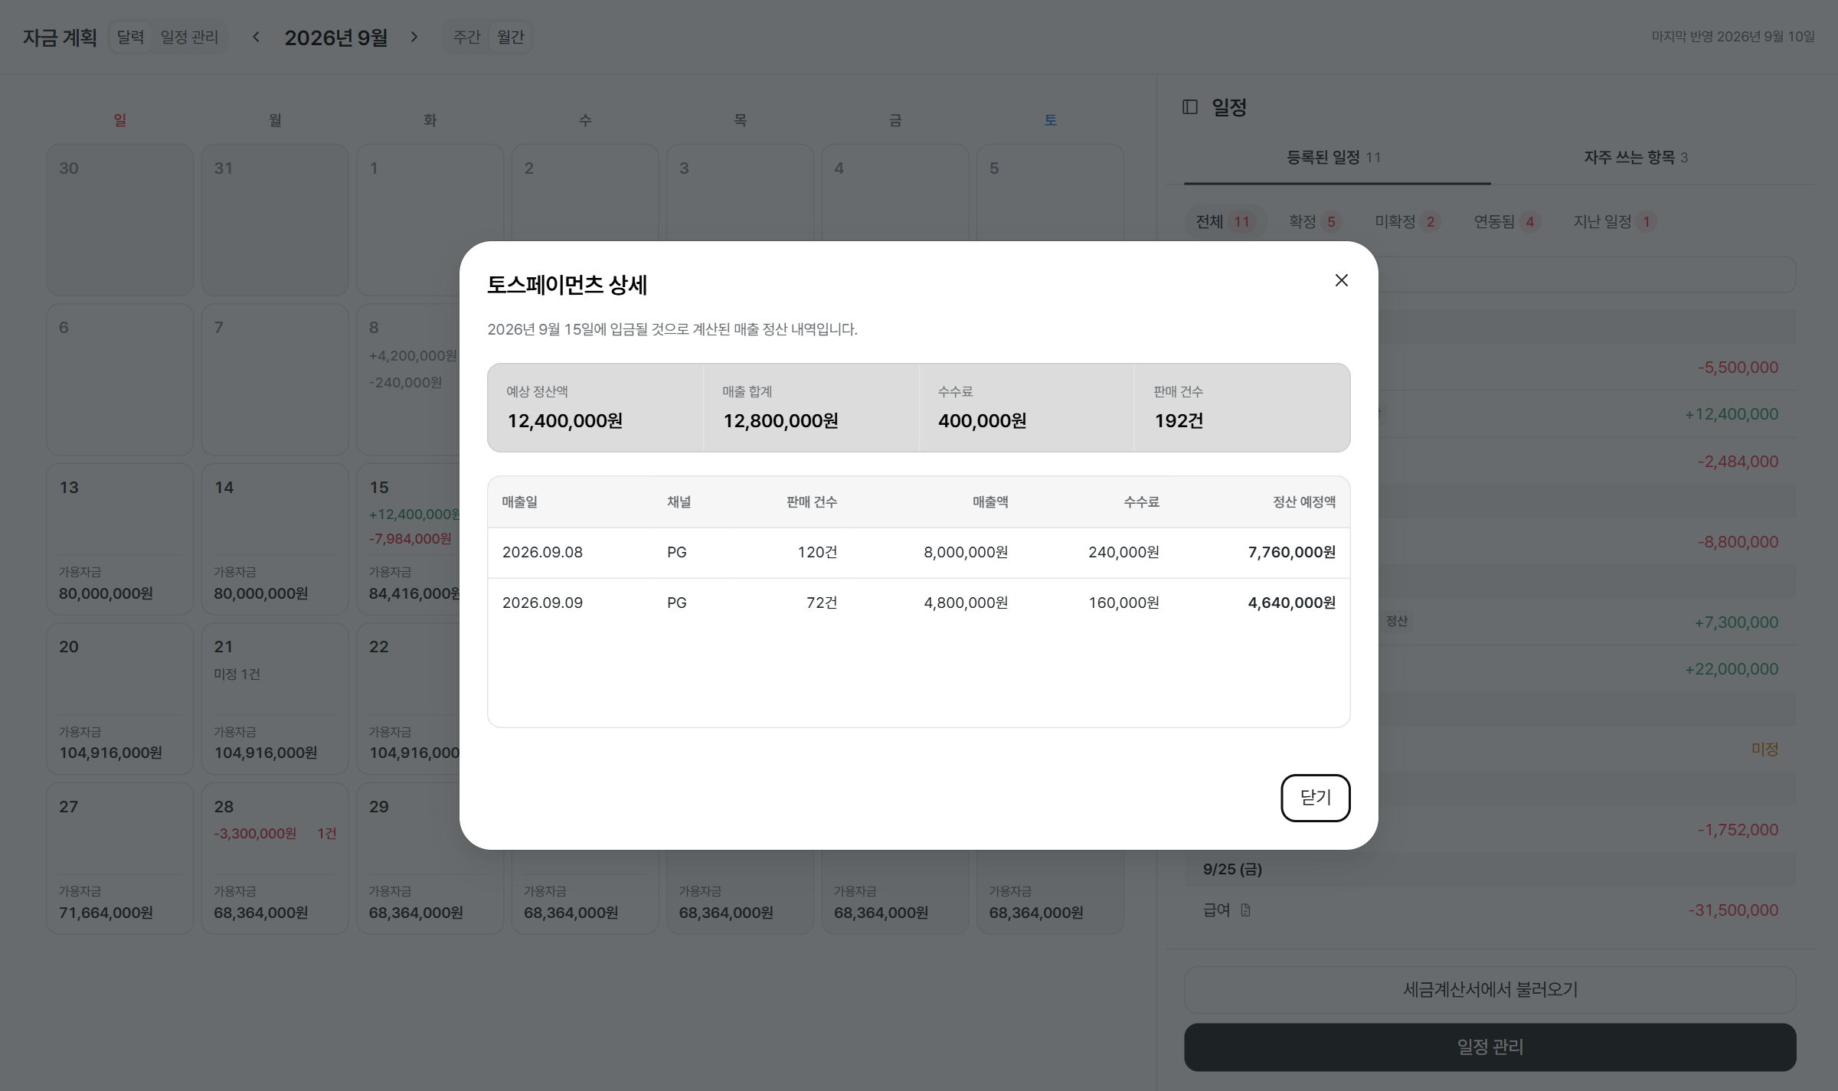
Task: Click the -2,484,000 schedule amount
Action: pos(1738,461)
